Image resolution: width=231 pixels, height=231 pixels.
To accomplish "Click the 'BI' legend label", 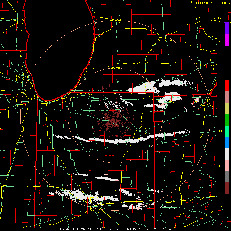I will pos(220,188).
